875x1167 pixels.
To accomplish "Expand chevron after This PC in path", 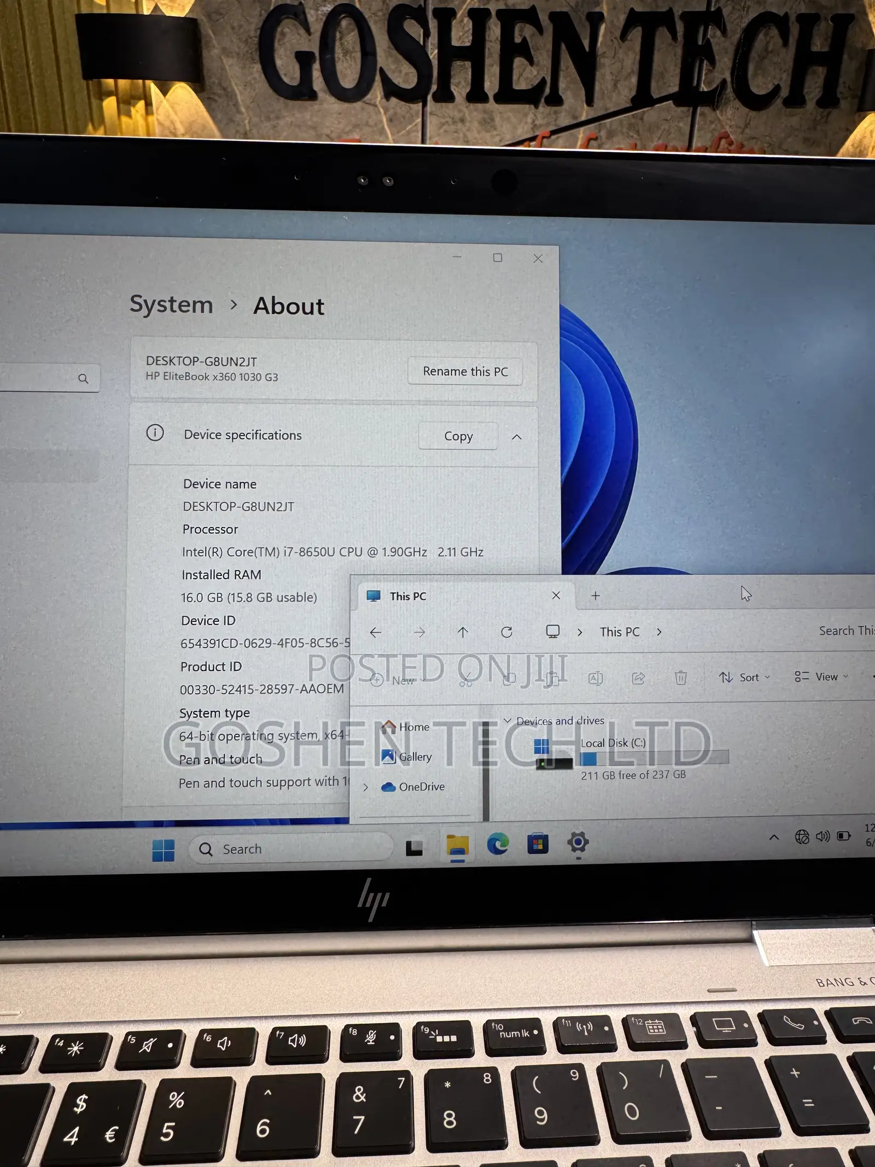I will pyautogui.click(x=659, y=632).
